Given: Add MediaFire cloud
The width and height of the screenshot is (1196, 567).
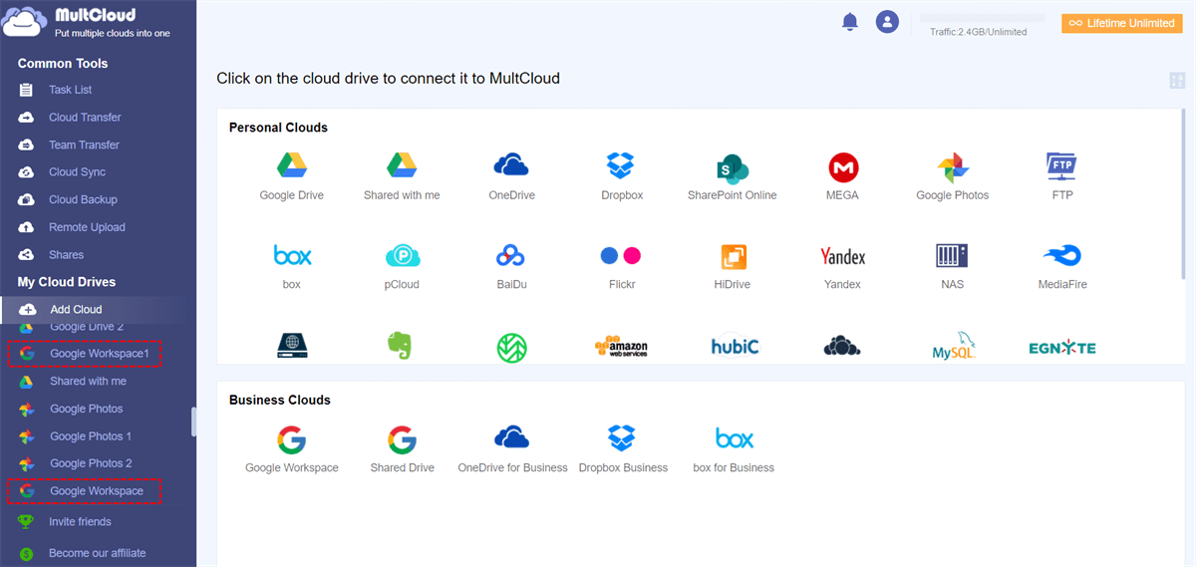Looking at the screenshot, I should click(x=1062, y=266).
